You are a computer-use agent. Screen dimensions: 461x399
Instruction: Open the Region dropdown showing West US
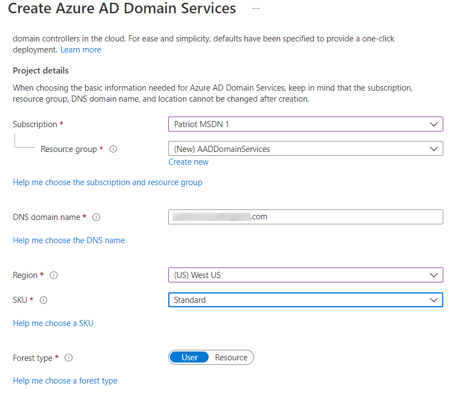pos(305,275)
